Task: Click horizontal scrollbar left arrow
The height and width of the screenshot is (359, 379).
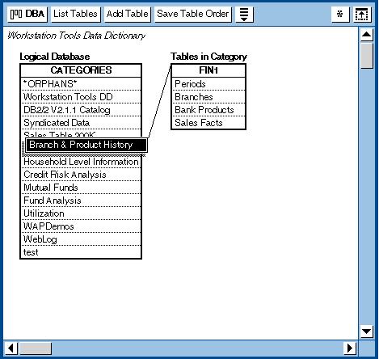Action: (x=11, y=348)
